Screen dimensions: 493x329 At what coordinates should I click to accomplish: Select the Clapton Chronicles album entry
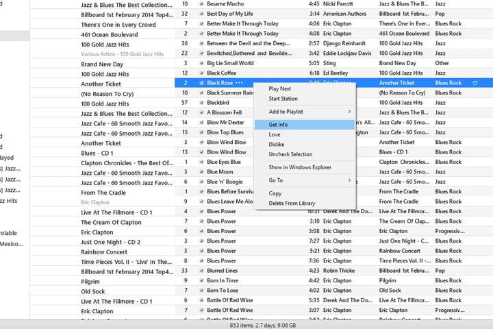(x=127, y=163)
